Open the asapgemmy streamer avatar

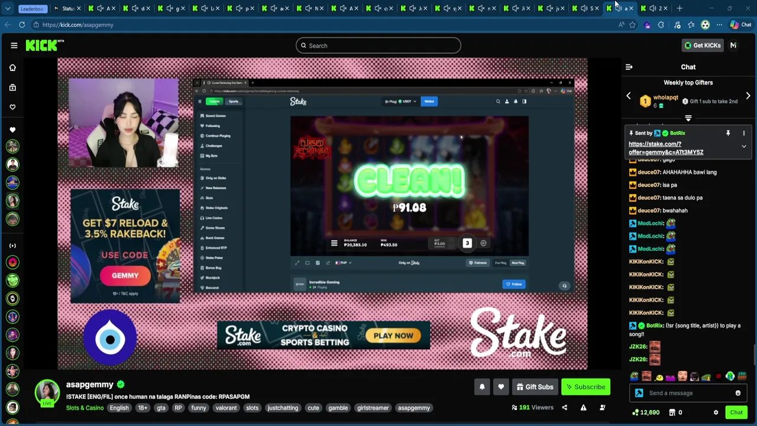tap(47, 393)
